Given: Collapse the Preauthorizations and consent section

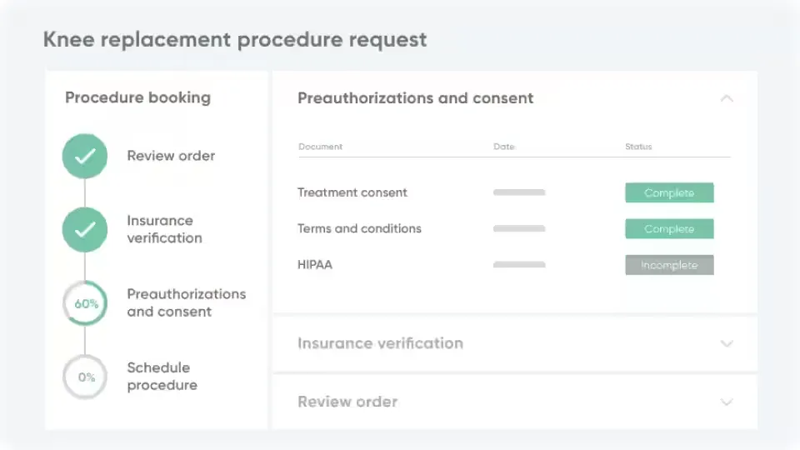Looking at the screenshot, I should [727, 98].
